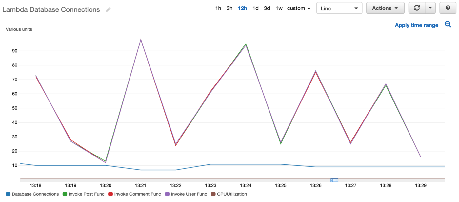Viewport: 459px width, 202px height.
Task: Select the 1w time range
Action: 278,8
